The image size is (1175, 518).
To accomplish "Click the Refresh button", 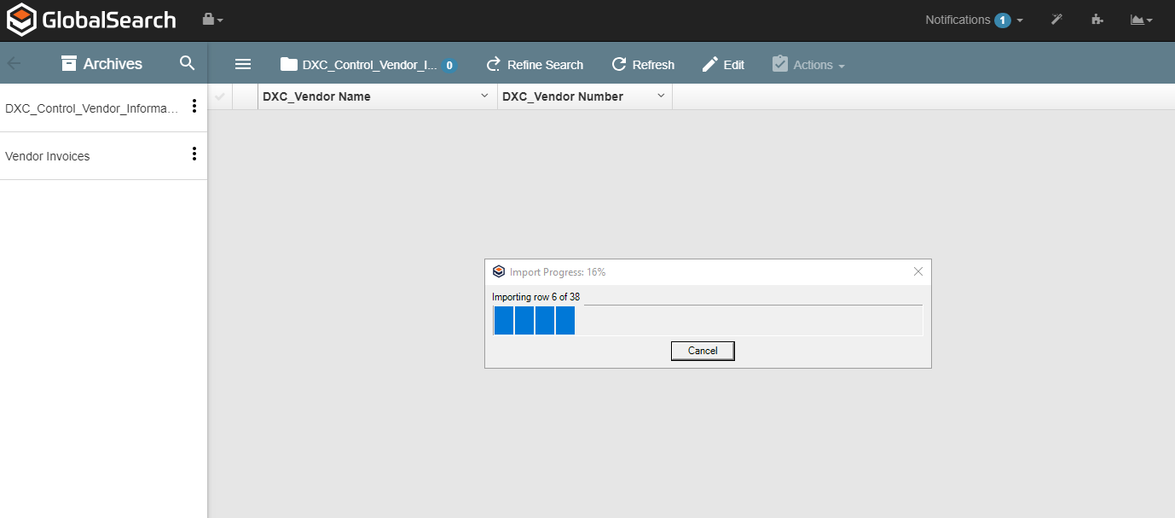I will [643, 65].
